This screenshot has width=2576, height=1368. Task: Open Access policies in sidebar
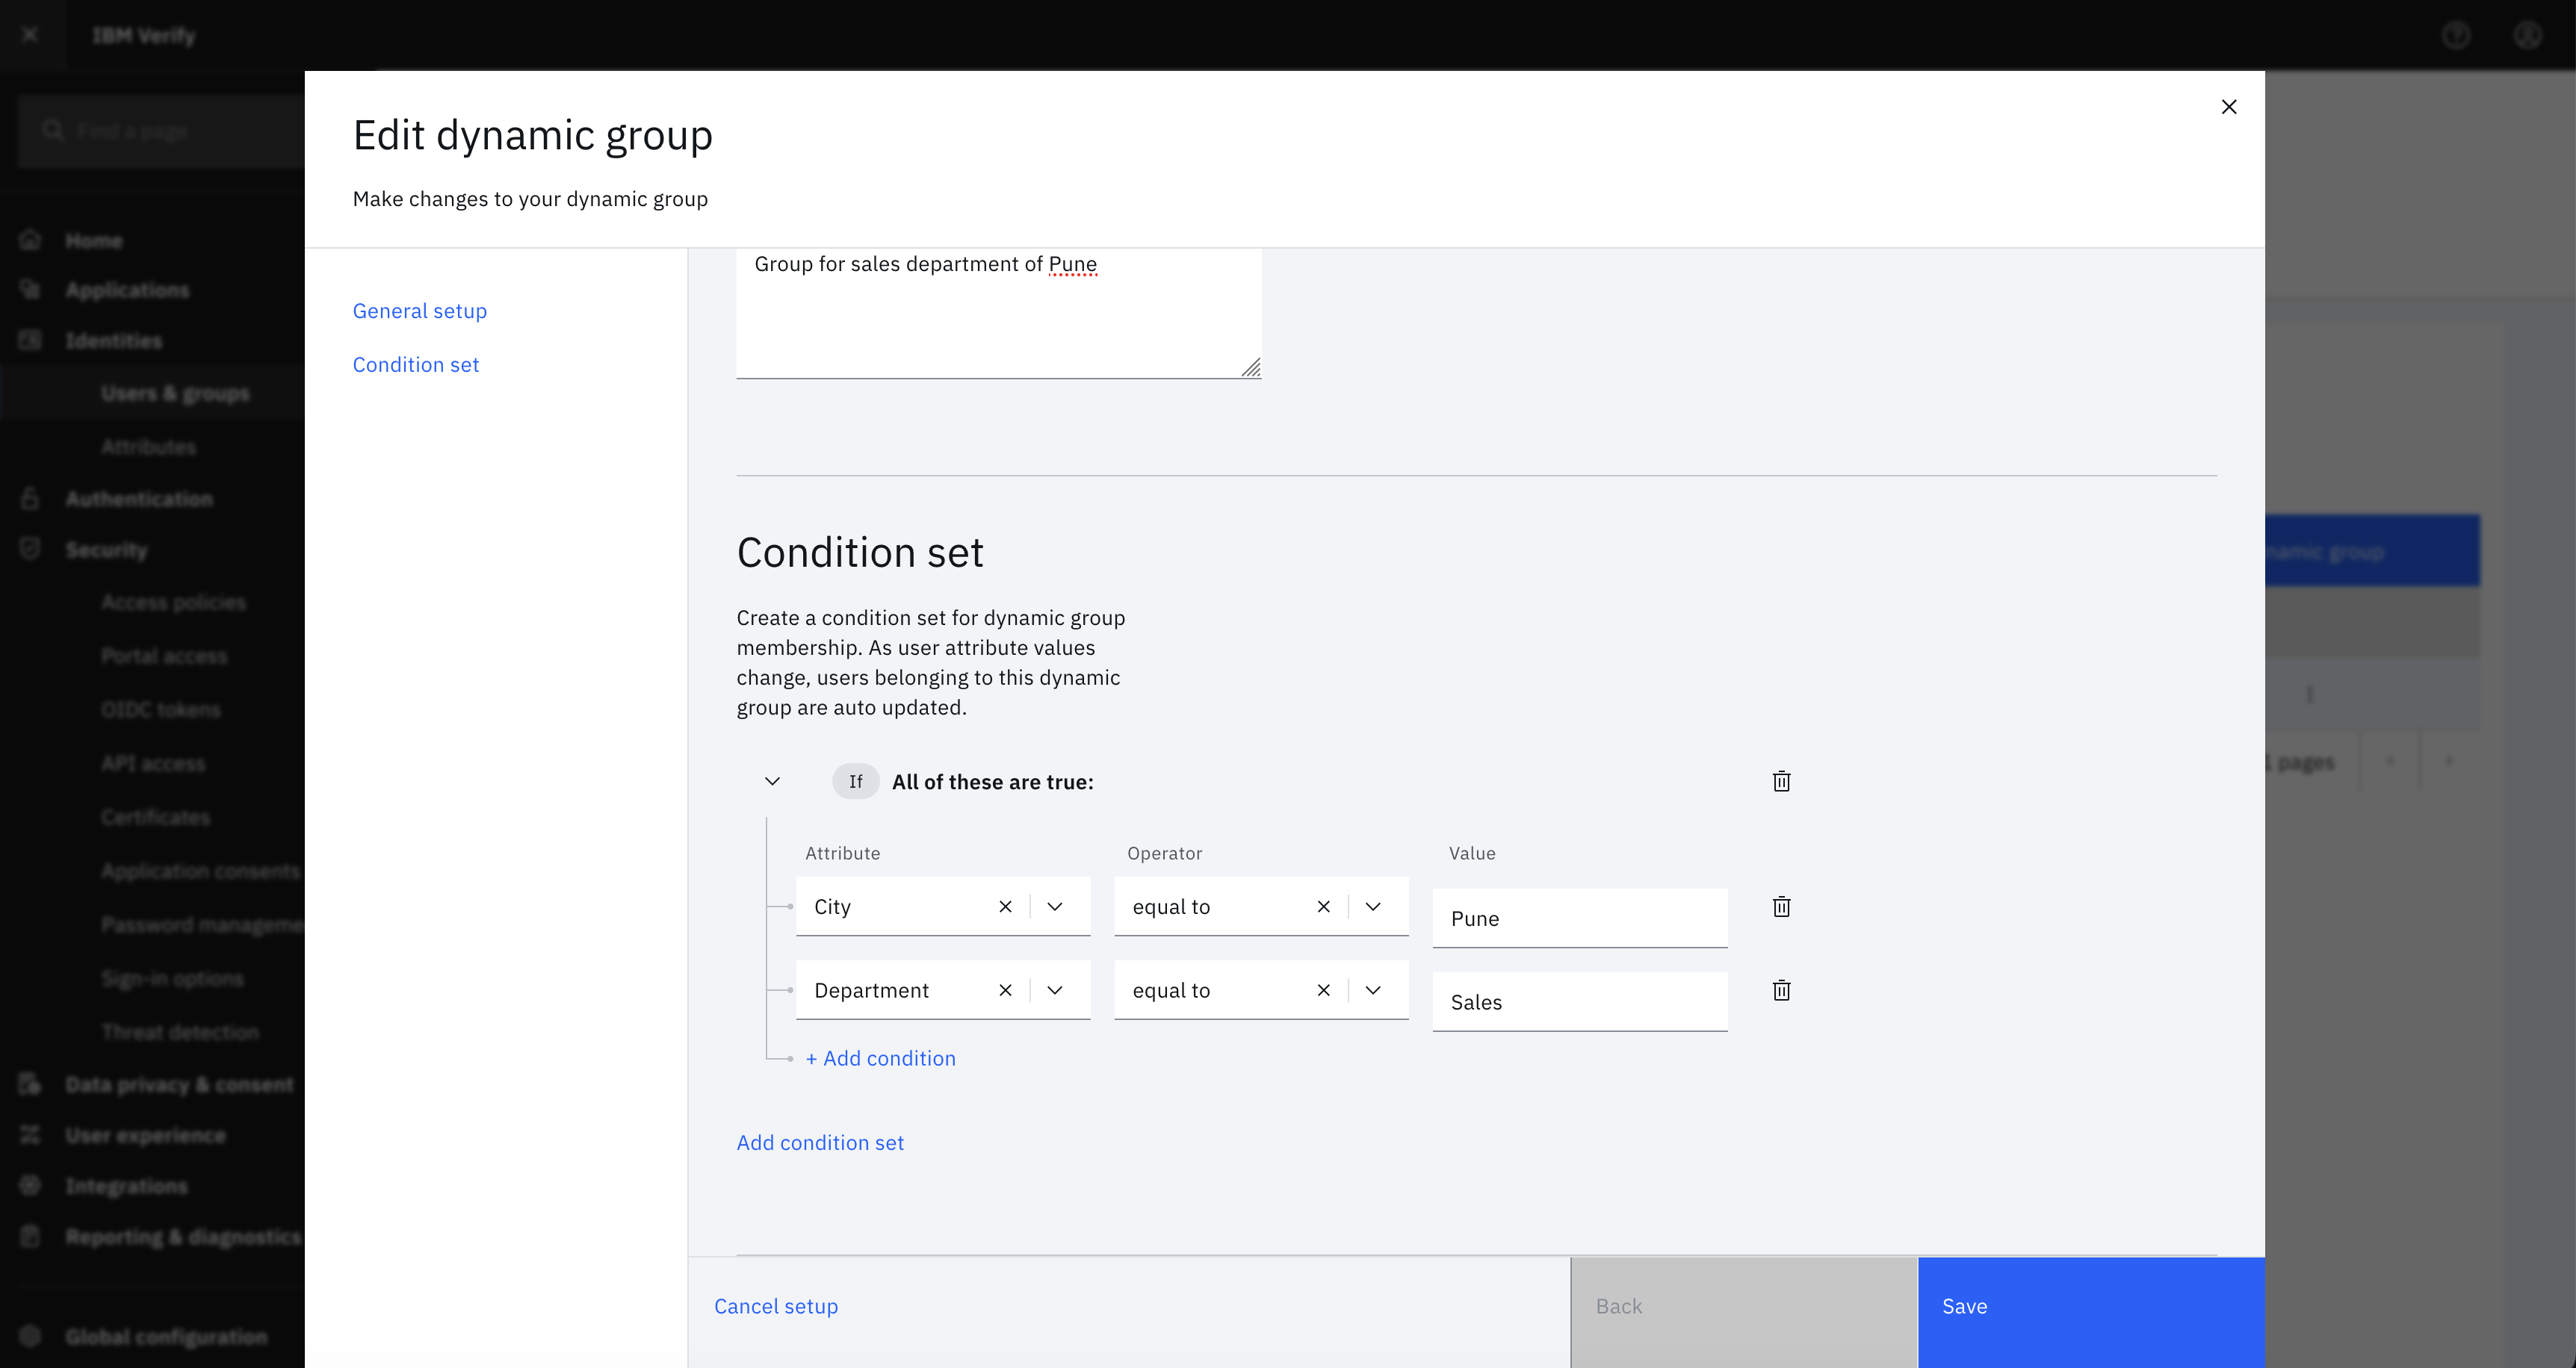click(173, 602)
